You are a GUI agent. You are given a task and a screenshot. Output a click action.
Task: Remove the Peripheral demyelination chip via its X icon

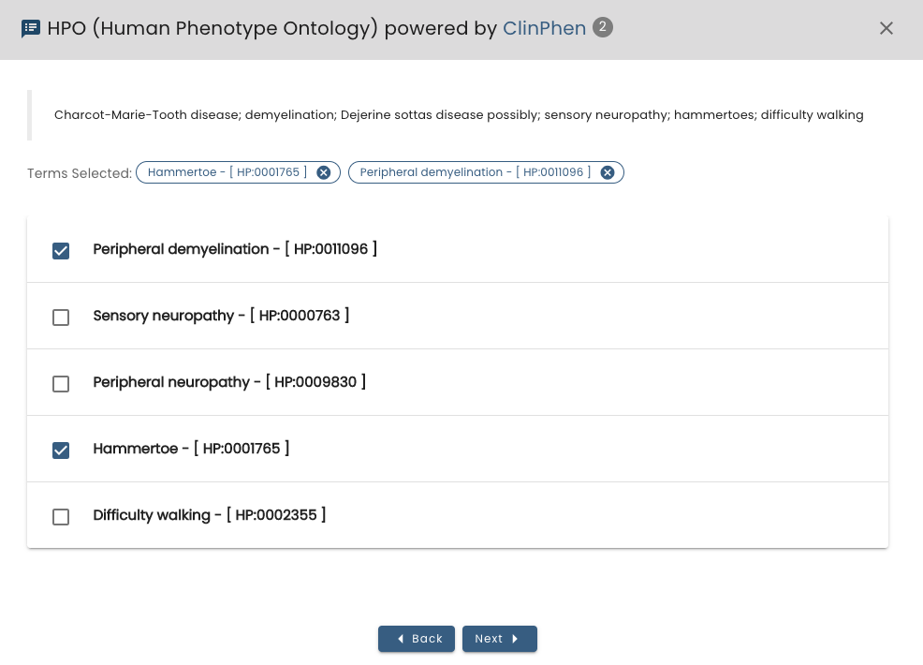[x=608, y=172]
